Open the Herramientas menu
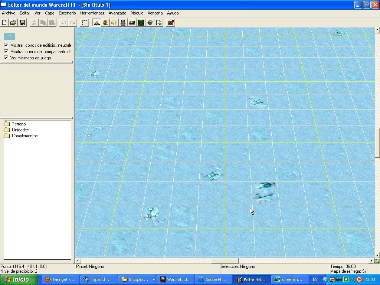 pyautogui.click(x=92, y=13)
